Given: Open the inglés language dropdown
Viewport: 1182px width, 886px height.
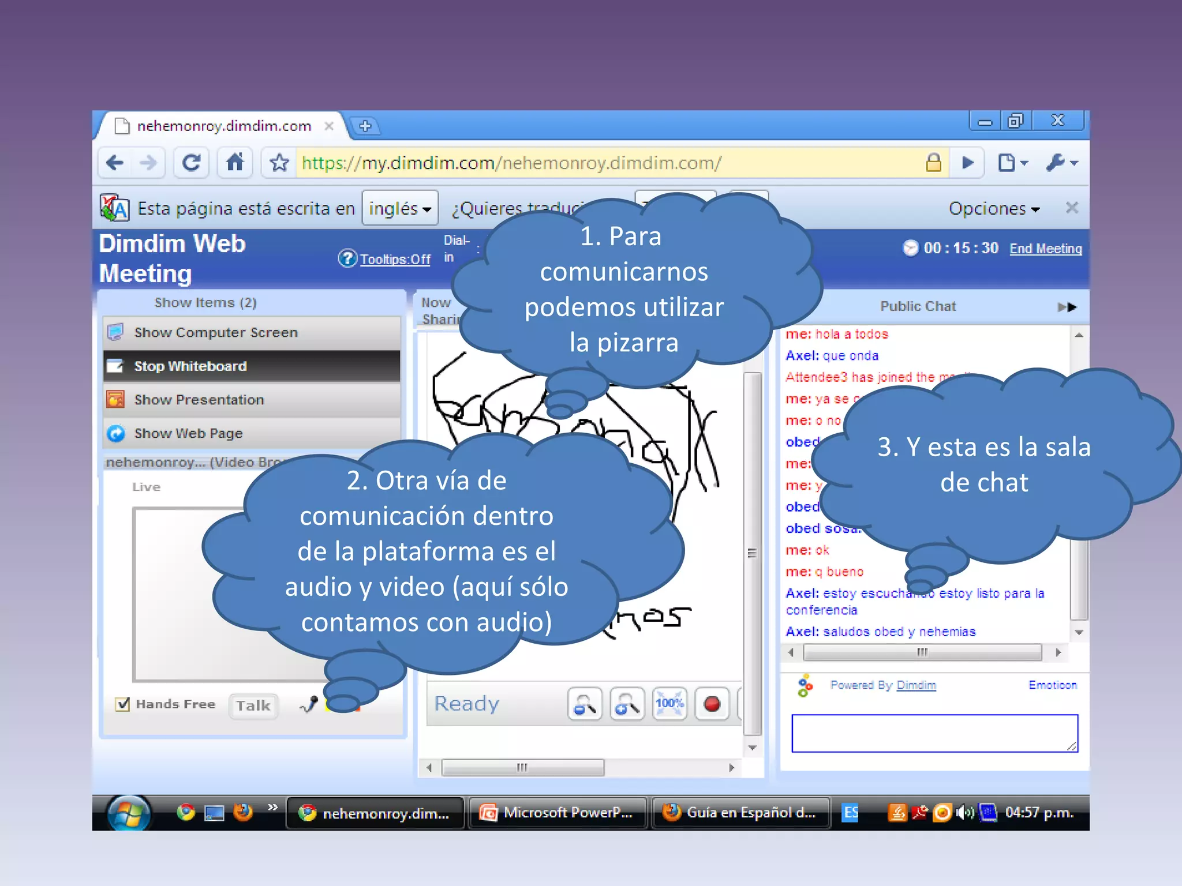Looking at the screenshot, I should 400,208.
